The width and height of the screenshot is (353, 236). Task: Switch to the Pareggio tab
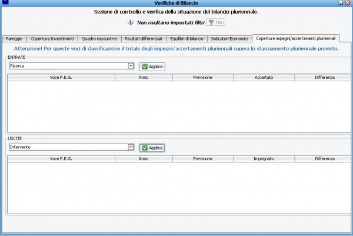[14, 38]
